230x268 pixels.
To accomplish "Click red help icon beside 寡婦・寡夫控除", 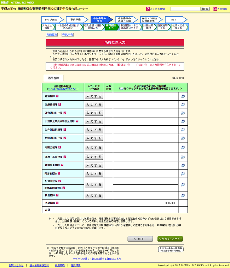I will point(65,157).
